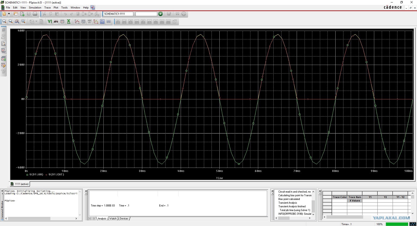The image size is (417, 226).
Task: Open the Edit menu
Action: pyautogui.click(x=15, y=8)
